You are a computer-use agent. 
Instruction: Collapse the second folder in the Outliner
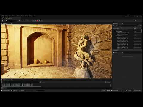click(x=116, y=36)
